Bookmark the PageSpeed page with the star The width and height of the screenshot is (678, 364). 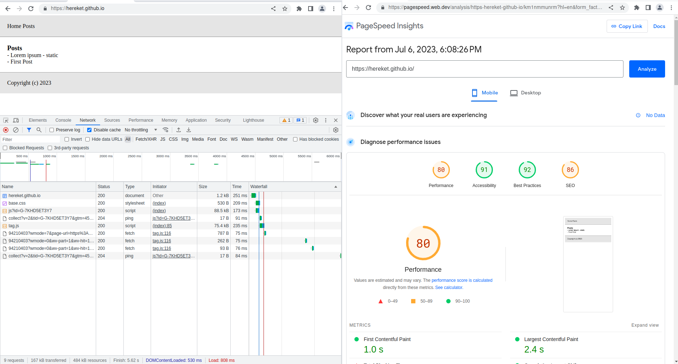click(622, 7)
